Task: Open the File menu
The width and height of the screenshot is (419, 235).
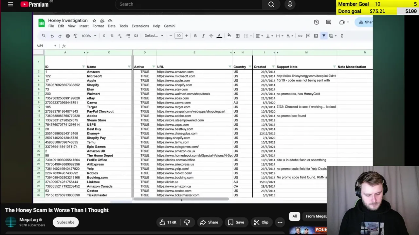Action: (51, 26)
